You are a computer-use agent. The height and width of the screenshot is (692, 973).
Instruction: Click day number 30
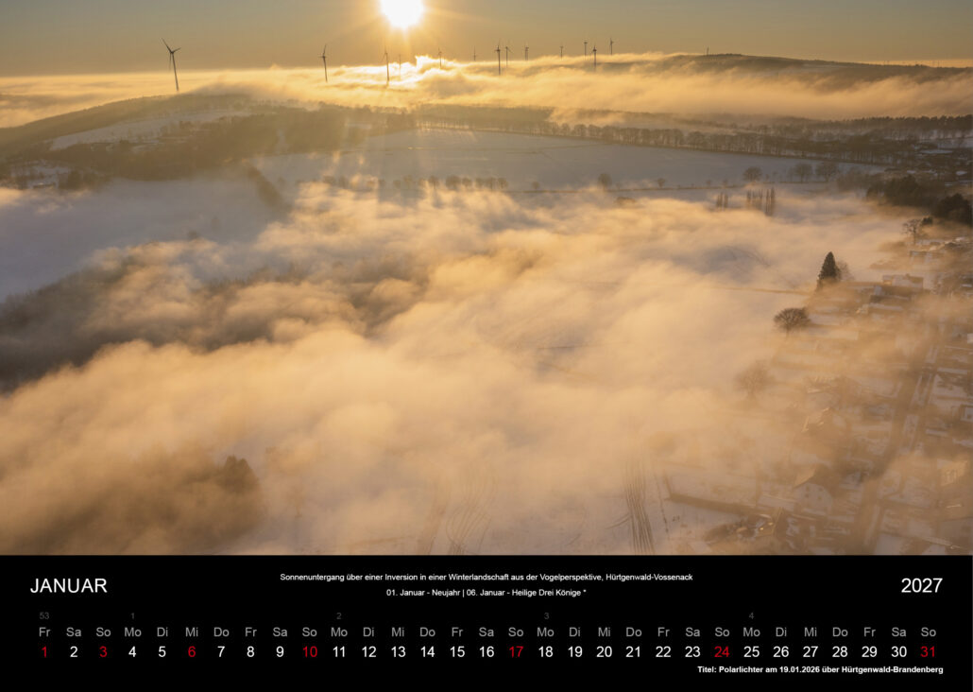point(898,651)
